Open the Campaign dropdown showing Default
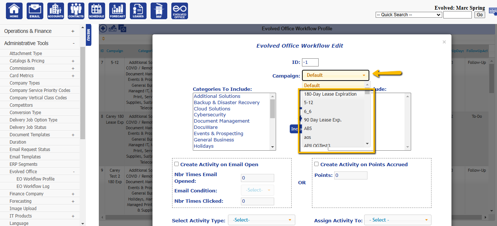 [x=336, y=75]
